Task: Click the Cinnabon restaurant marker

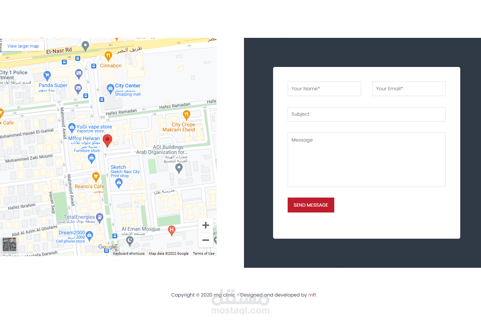Action: point(108,56)
